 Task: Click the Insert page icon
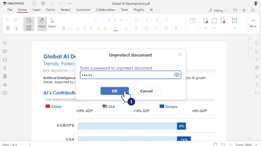[x=206, y=21]
